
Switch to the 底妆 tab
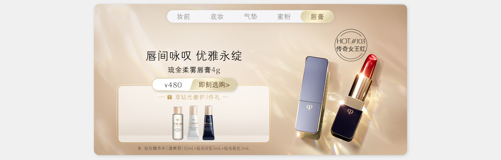click(x=217, y=17)
